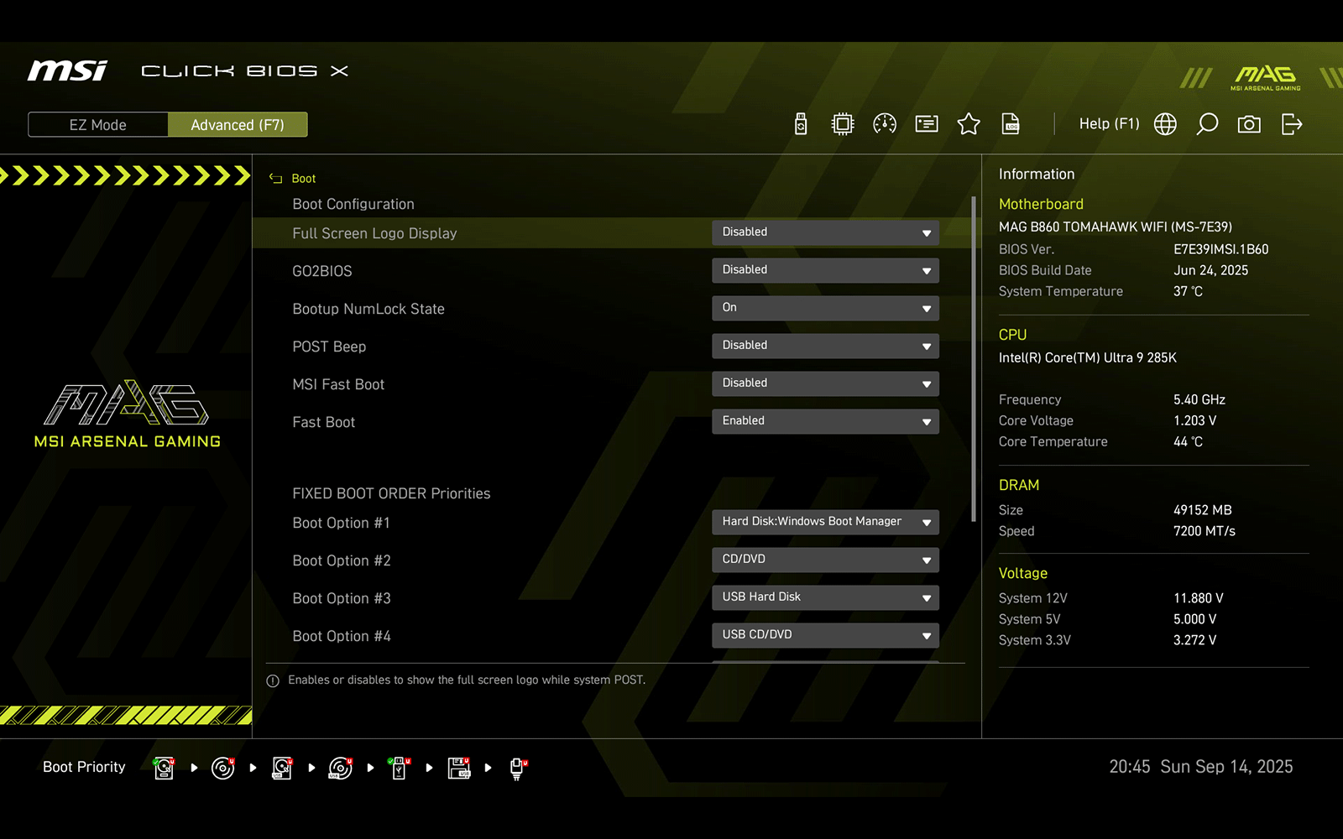The image size is (1343, 839).
Task: Select the USB key icon in Boot Priority
Action: [x=400, y=768]
